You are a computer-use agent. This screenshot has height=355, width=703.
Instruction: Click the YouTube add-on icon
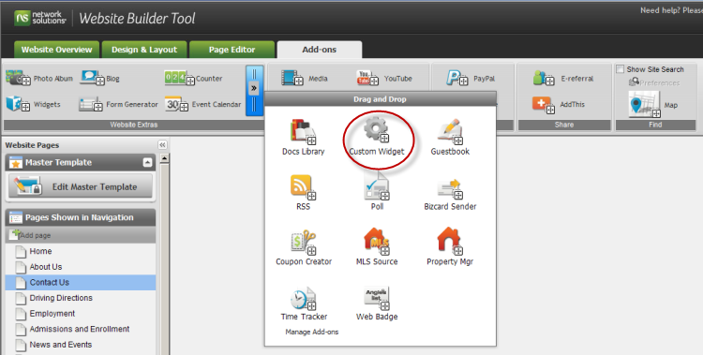point(367,78)
